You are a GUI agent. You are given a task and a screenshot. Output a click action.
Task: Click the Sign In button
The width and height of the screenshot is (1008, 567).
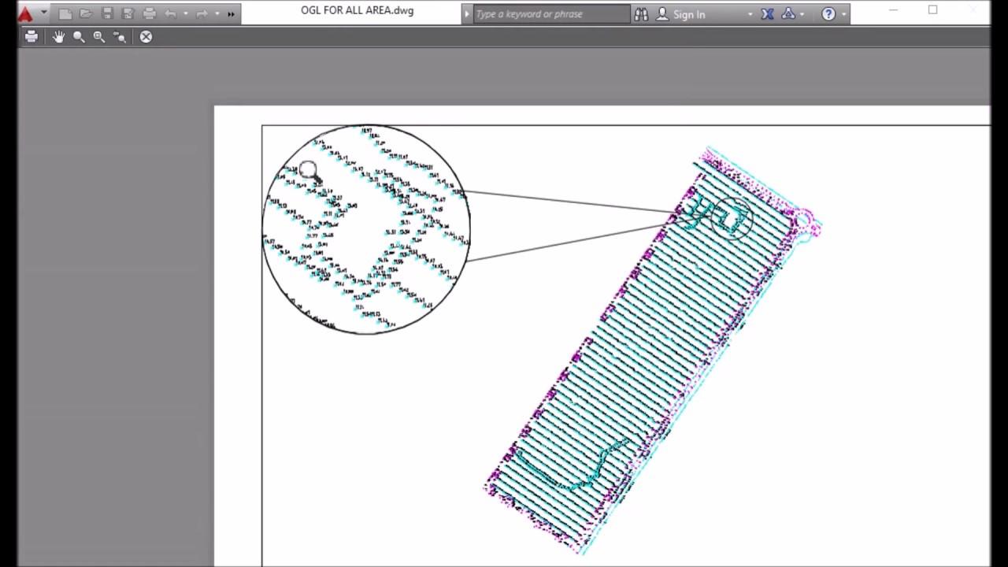click(681, 13)
